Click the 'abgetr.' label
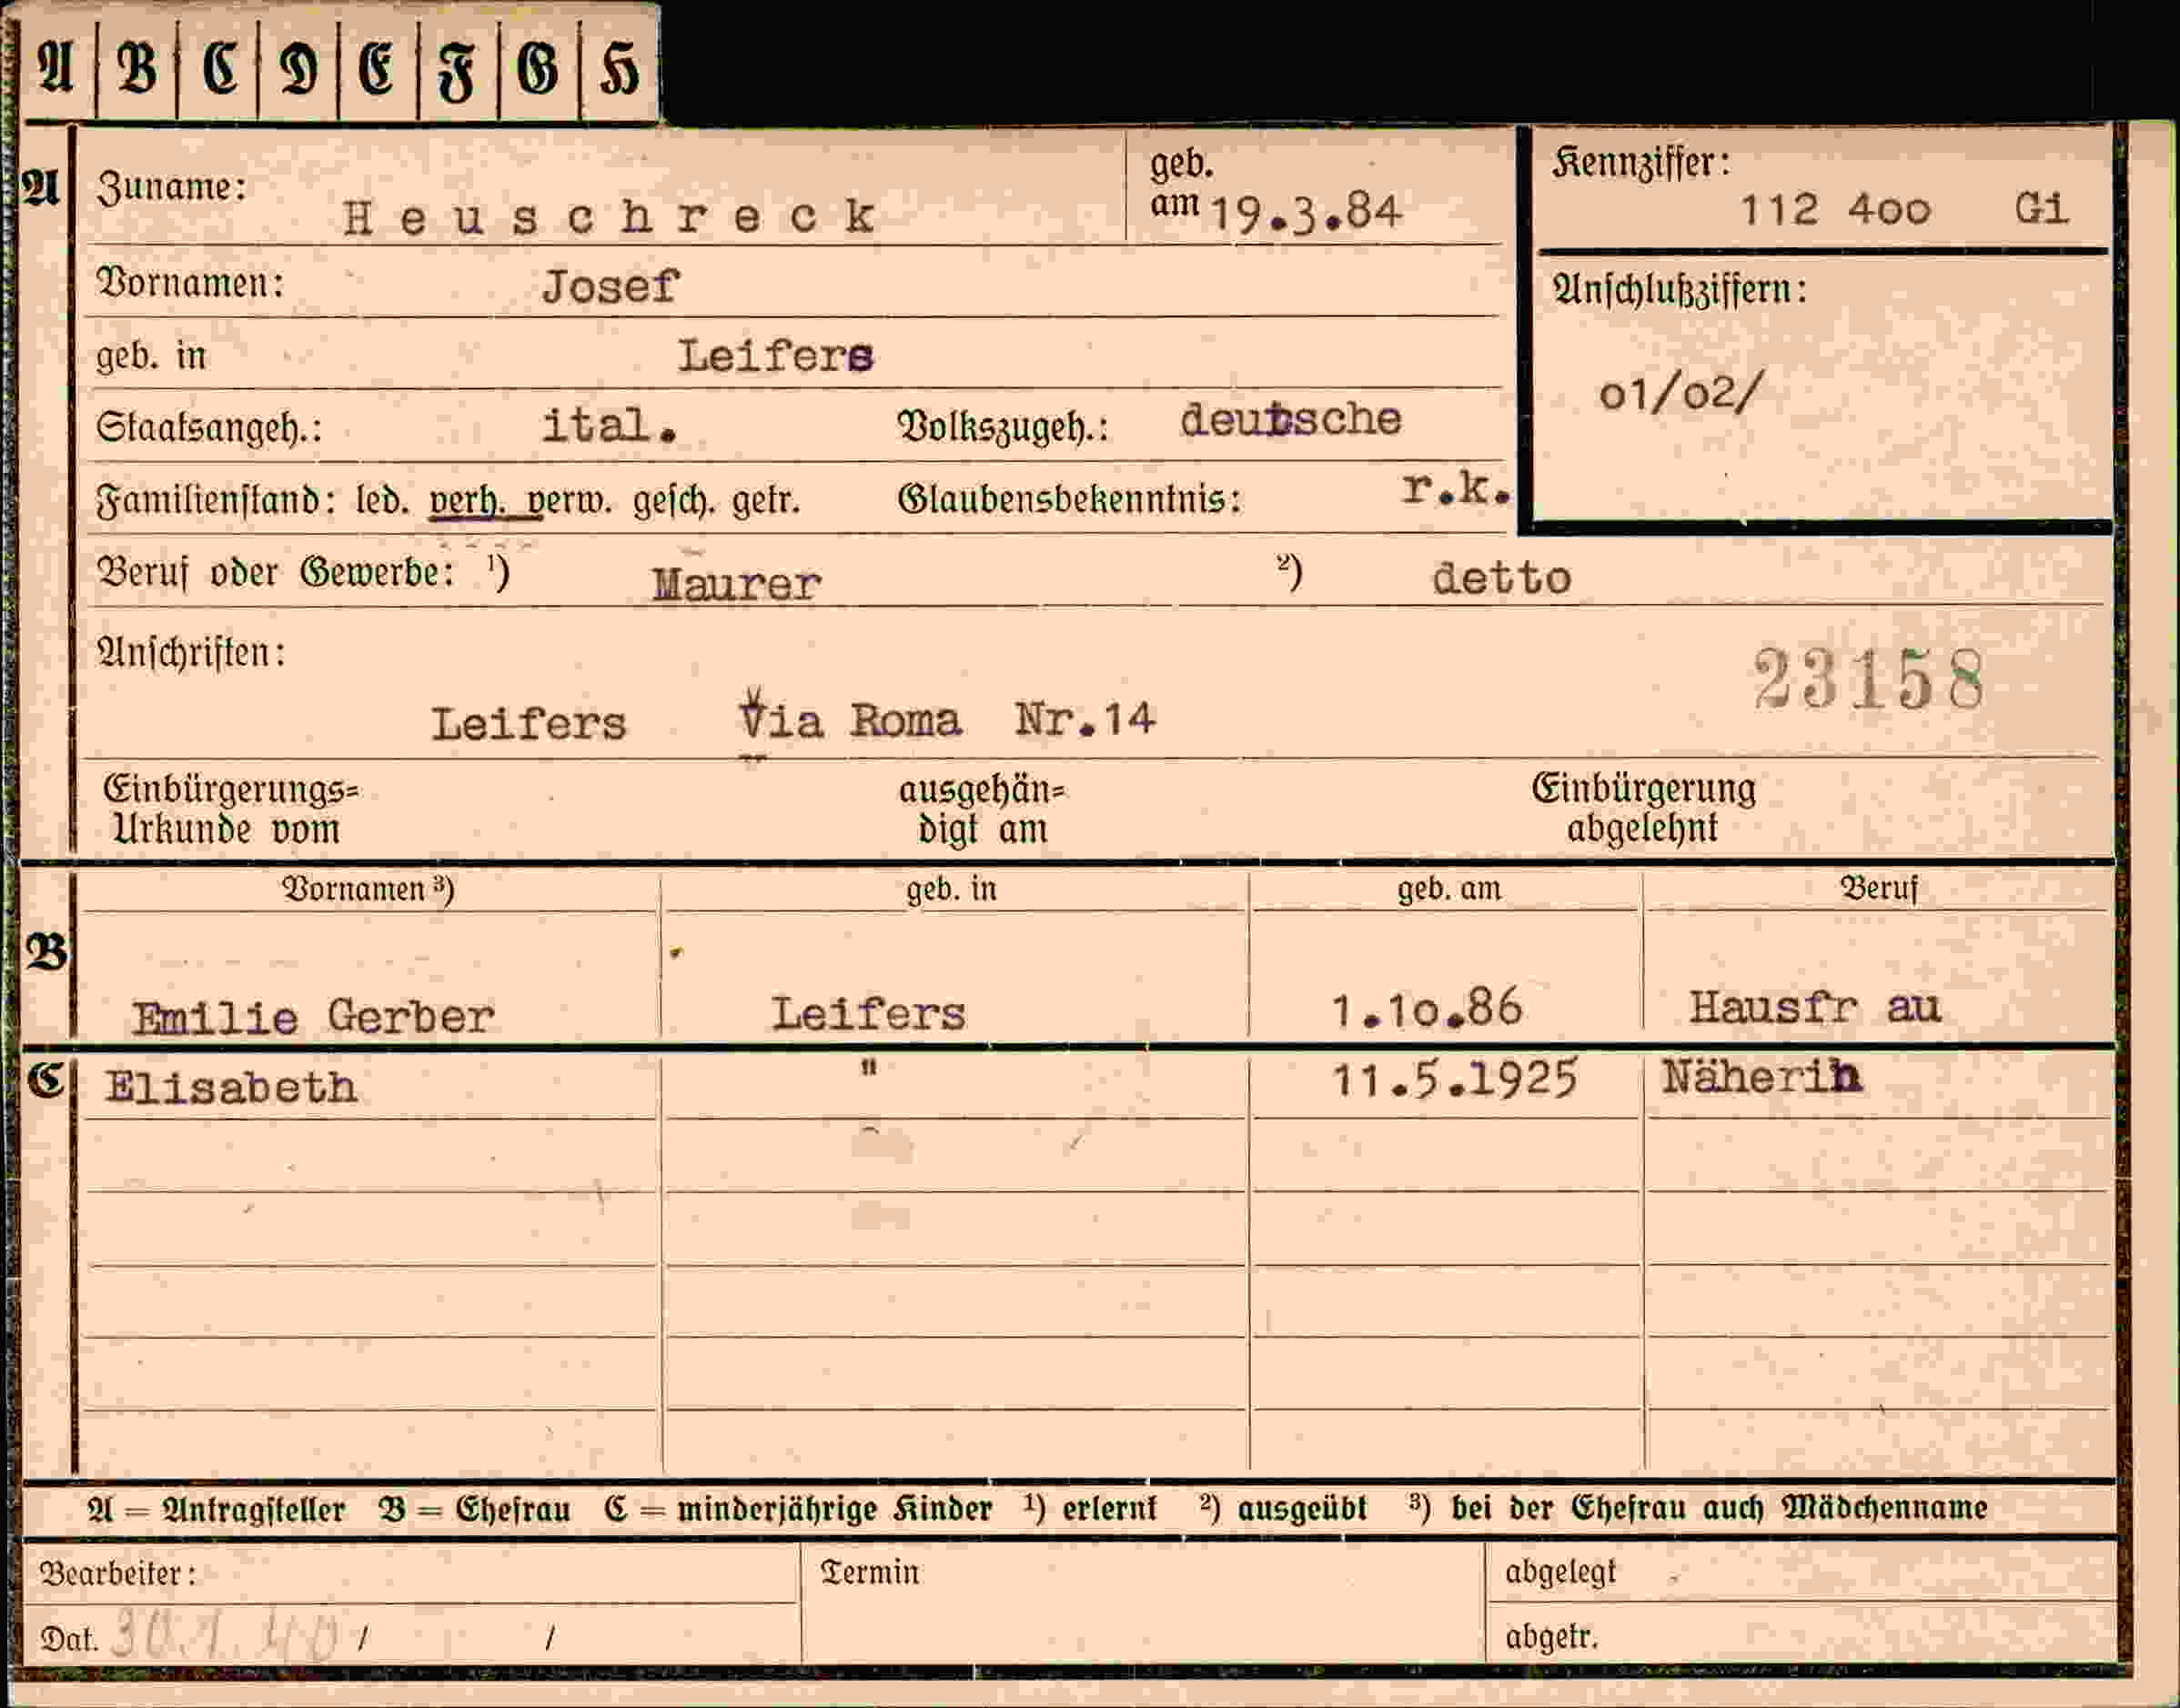 (x=1551, y=1637)
